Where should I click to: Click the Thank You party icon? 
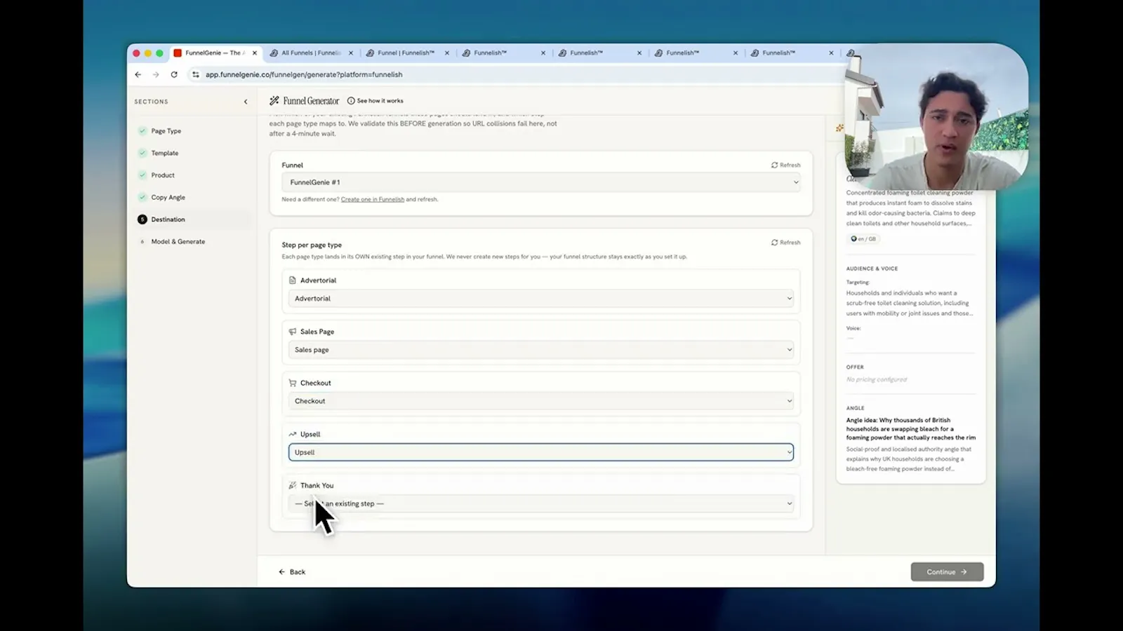293,485
